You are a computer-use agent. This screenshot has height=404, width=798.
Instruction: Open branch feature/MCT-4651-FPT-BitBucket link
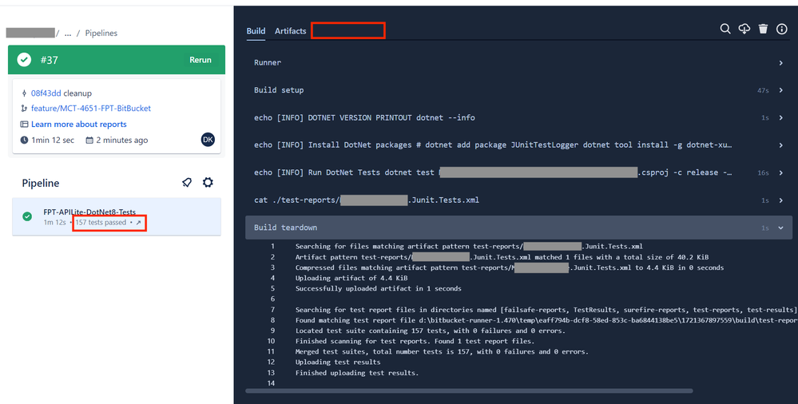pyautogui.click(x=90, y=109)
